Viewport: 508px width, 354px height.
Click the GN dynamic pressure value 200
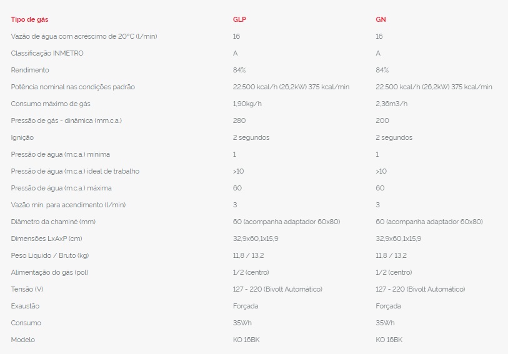382,120
